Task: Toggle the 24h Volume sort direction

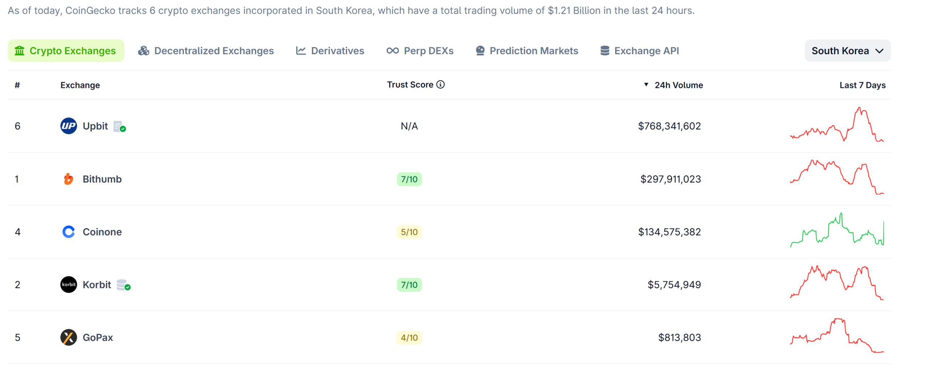Action: coord(646,85)
